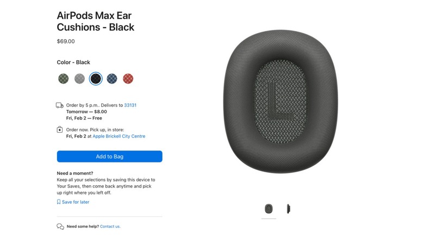This screenshot has width=424, height=238.
Task: Click the Save for later link
Action: pyautogui.click(x=76, y=202)
